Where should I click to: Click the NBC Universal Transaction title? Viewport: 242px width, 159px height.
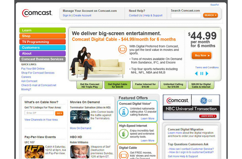[191, 109]
